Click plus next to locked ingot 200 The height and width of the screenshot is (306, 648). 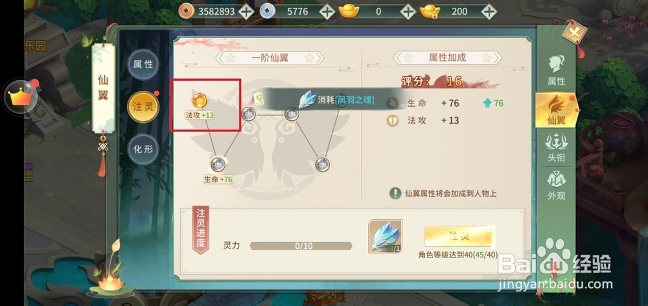coord(489,12)
